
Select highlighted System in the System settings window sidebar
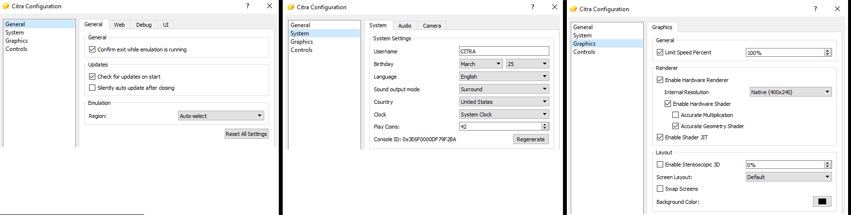tap(324, 33)
